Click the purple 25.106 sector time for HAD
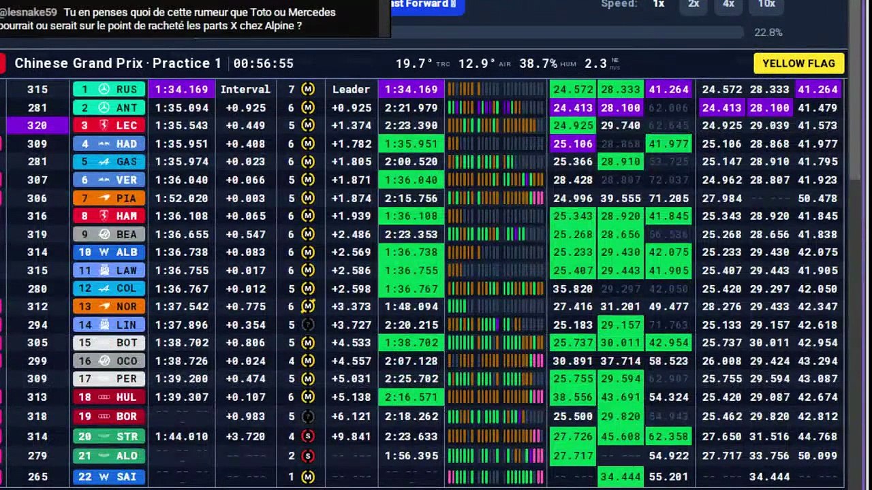The width and height of the screenshot is (872, 490). (572, 144)
